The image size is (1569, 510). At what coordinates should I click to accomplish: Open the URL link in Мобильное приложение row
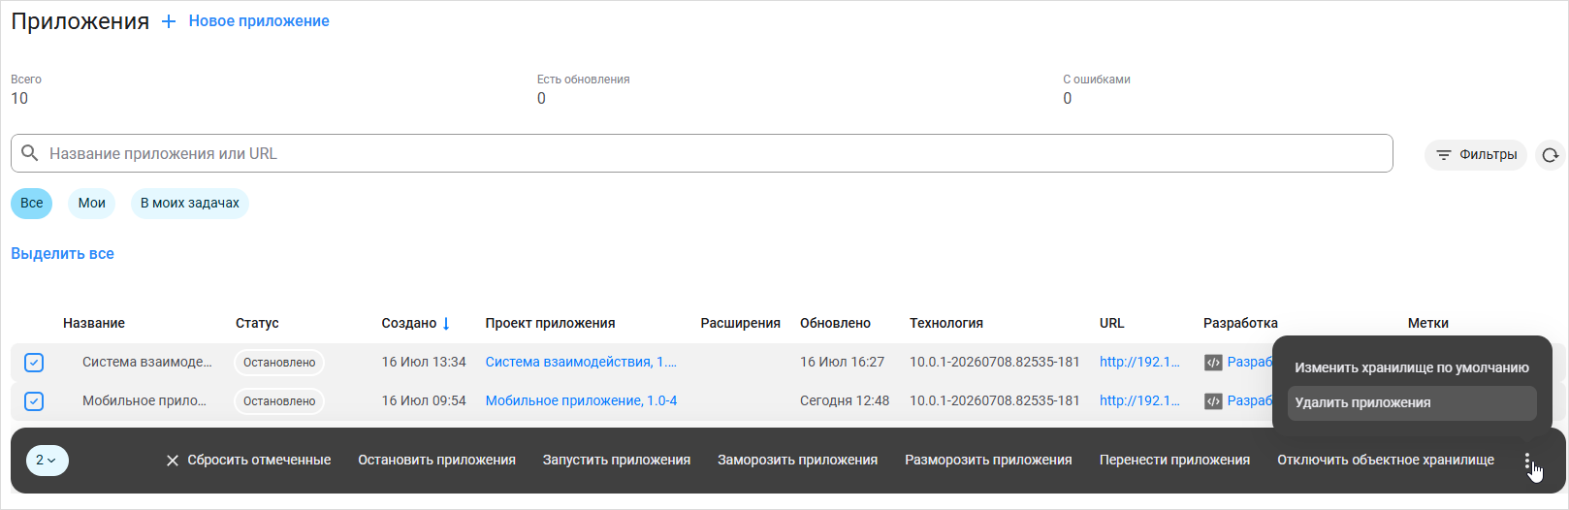click(1139, 401)
